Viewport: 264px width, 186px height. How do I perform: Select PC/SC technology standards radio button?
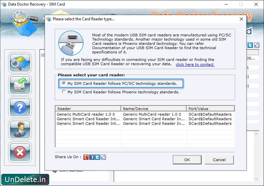point(64,83)
